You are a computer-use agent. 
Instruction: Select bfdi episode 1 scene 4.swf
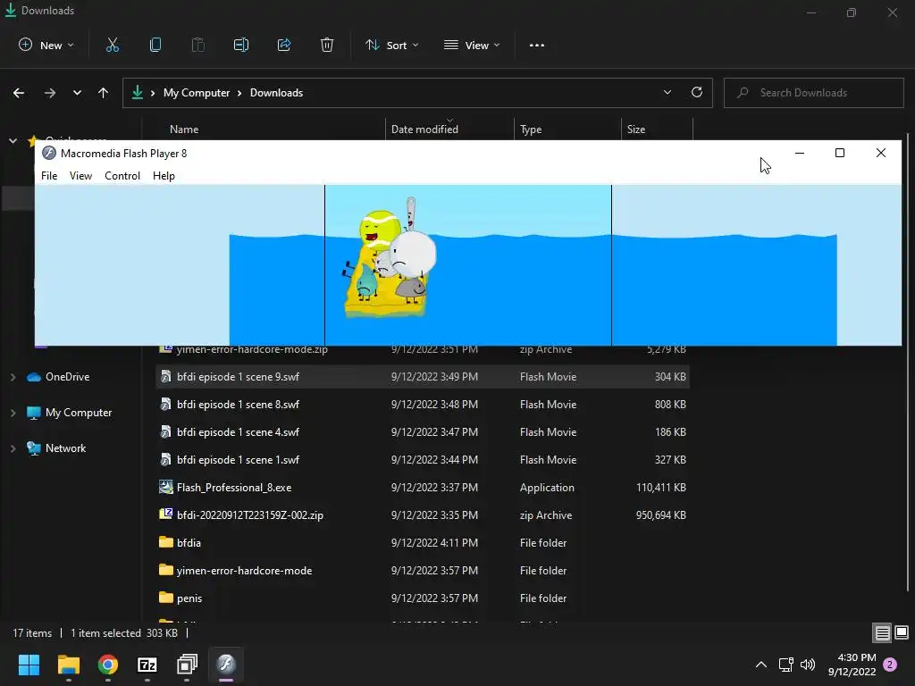[x=423, y=432]
